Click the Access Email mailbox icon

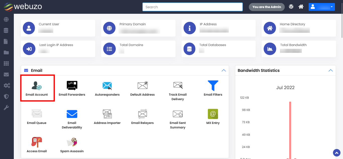pos(37,142)
